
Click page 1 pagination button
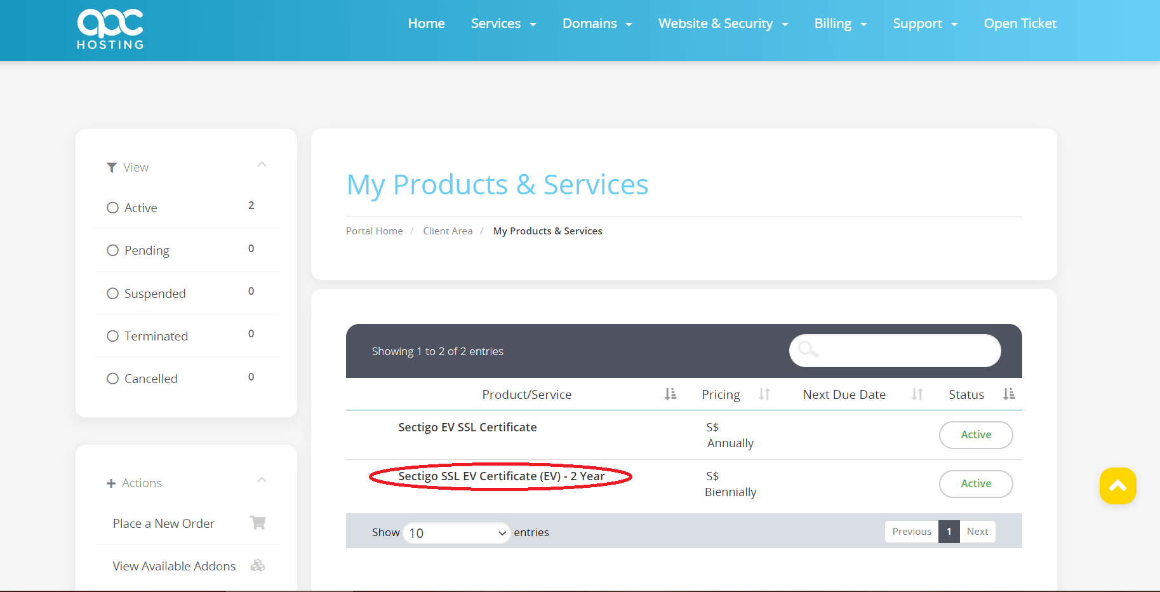point(949,532)
